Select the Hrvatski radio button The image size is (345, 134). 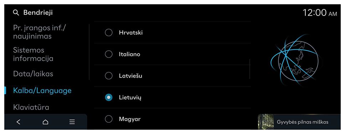point(109,33)
